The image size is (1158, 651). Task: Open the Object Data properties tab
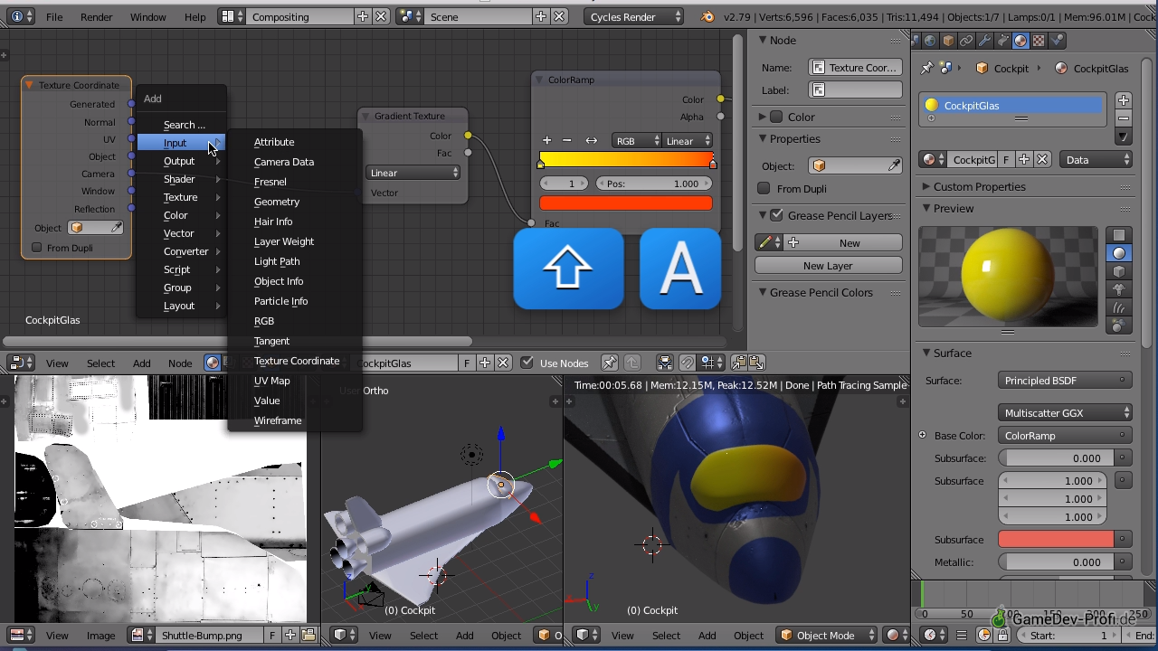pyautogui.click(x=1002, y=41)
